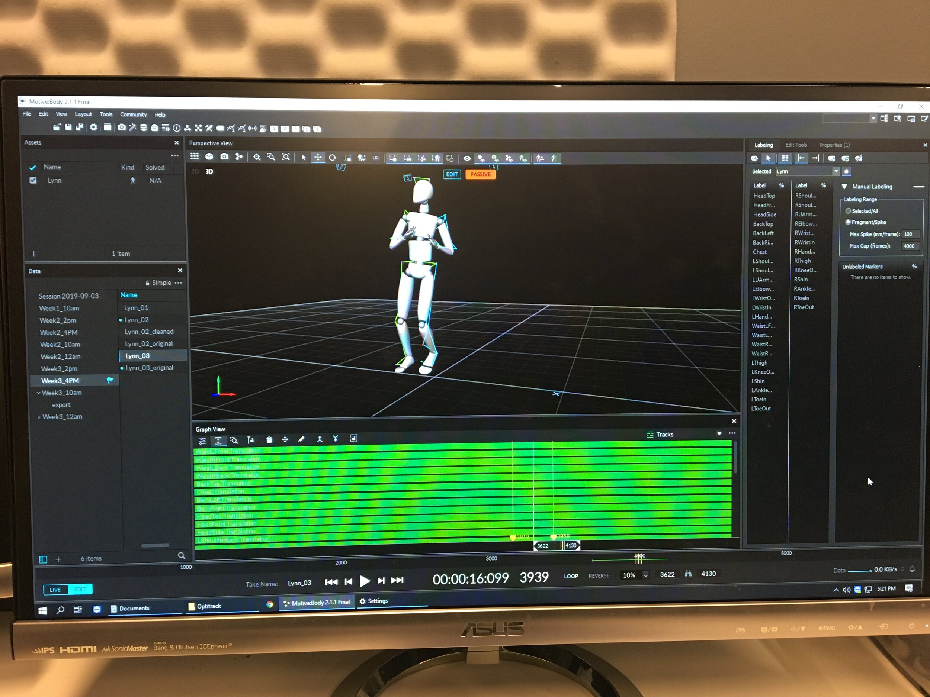Screen dimensions: 930x697
Task: Open take icon in main toolbar
Action: click(57, 127)
